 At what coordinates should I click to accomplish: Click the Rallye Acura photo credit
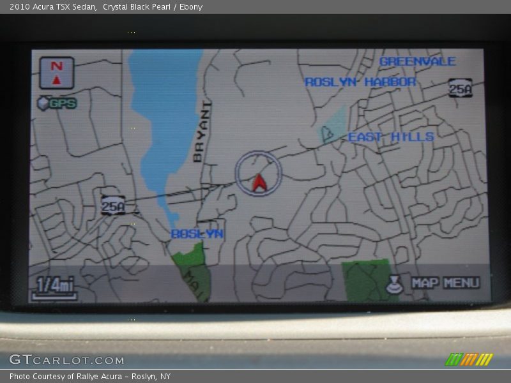coord(90,377)
